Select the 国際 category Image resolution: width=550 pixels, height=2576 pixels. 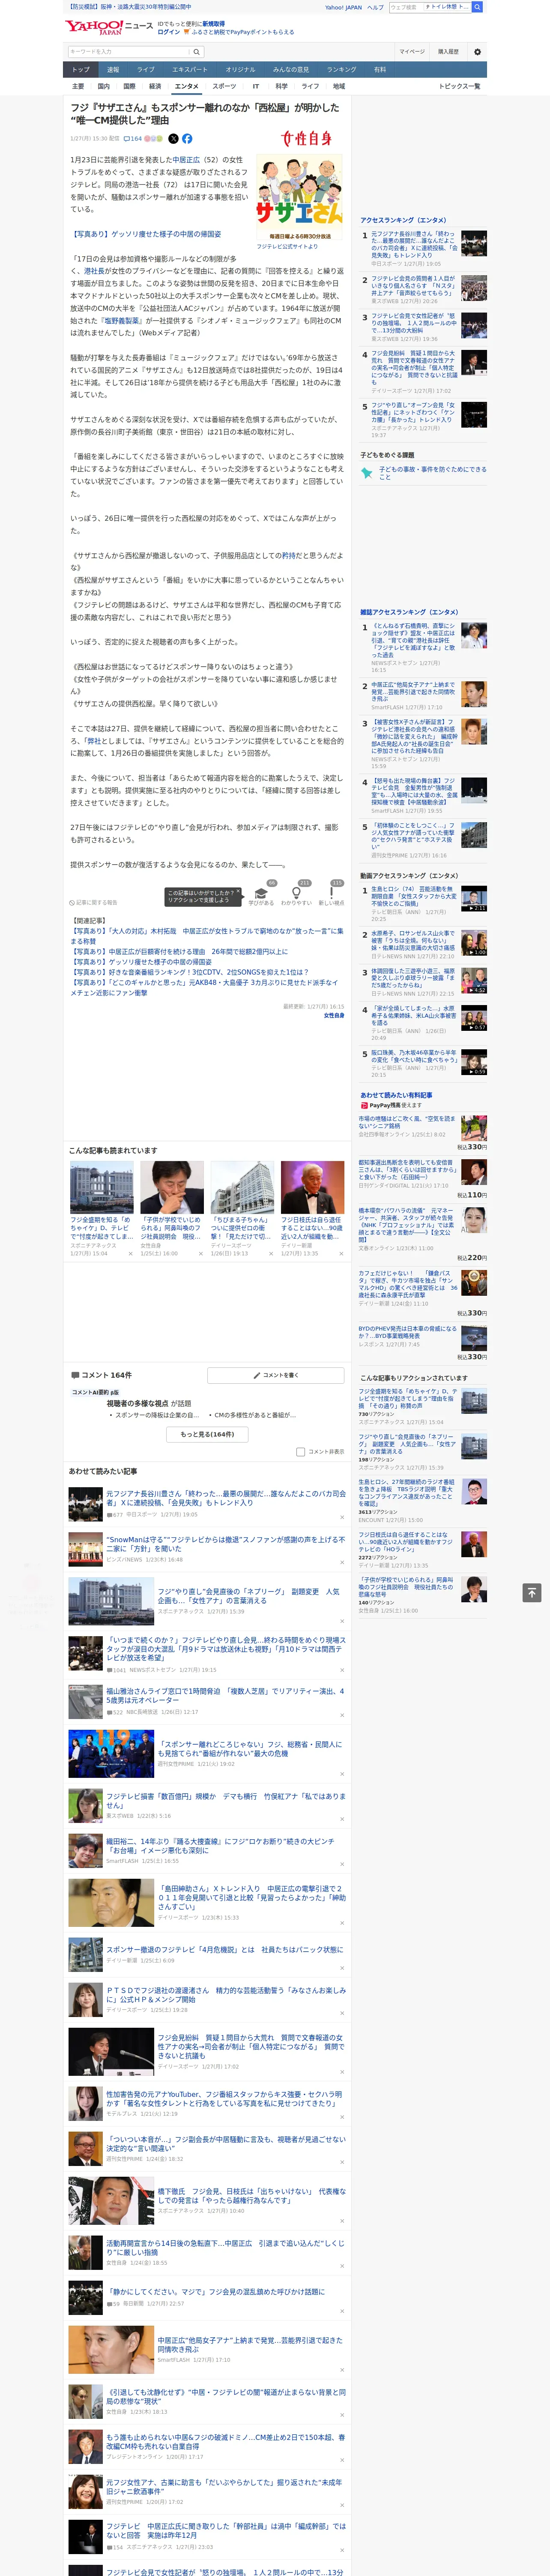point(129,86)
